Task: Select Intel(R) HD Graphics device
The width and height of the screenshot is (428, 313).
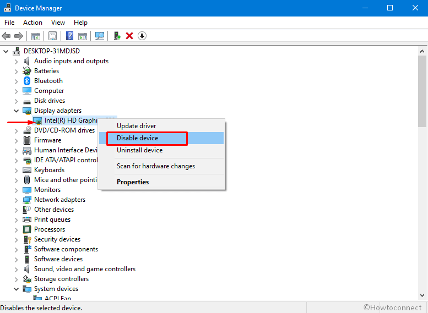Action: (x=71, y=120)
